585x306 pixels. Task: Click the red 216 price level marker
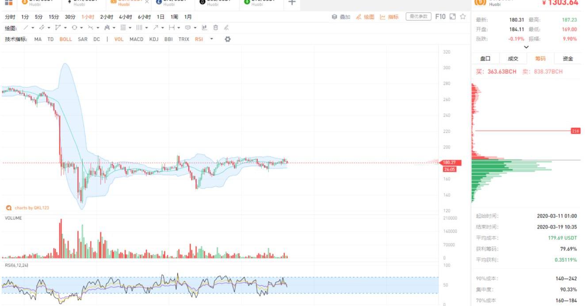pyautogui.click(x=575, y=131)
